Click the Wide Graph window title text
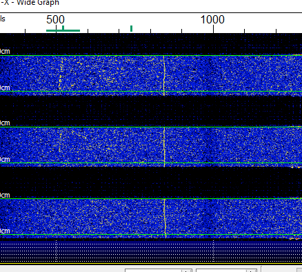The image size is (302, 272). (30, 3)
